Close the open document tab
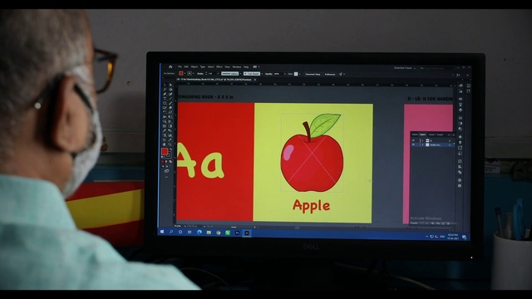The image size is (532, 299). click(x=255, y=80)
